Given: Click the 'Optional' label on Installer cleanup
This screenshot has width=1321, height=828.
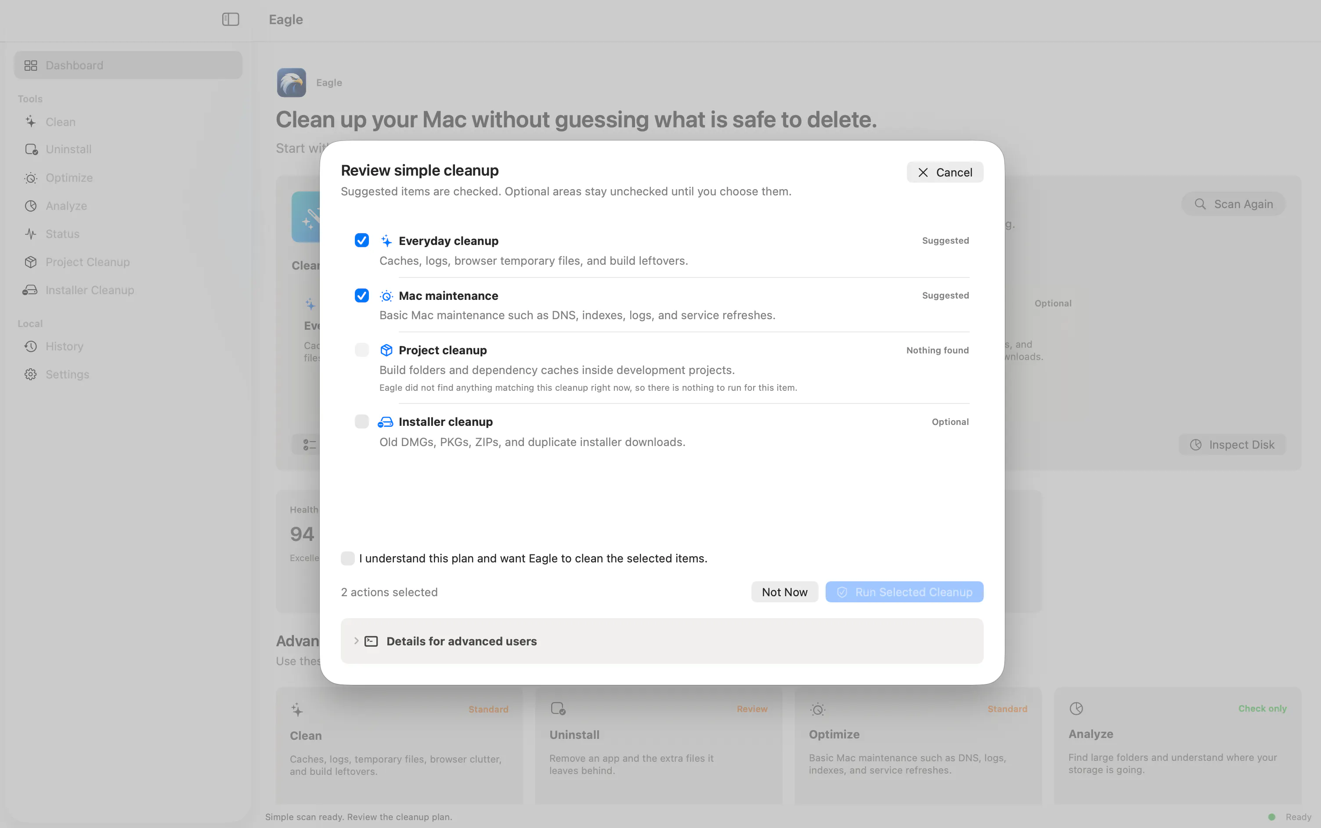Looking at the screenshot, I should click(950, 421).
